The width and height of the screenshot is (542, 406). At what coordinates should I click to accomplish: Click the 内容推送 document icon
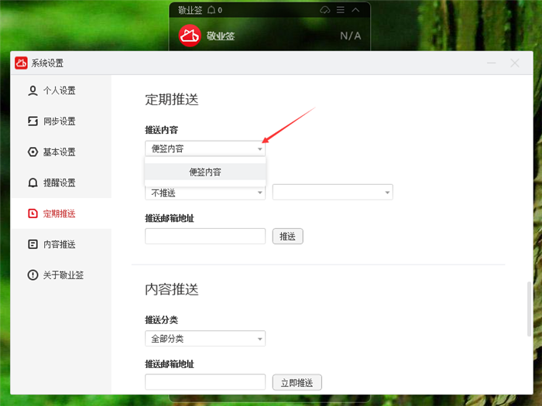(x=33, y=244)
